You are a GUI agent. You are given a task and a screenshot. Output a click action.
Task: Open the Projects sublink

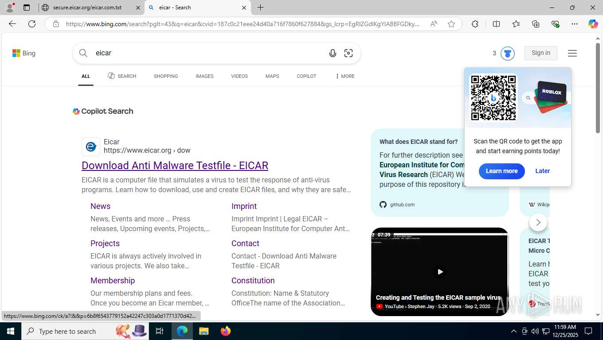click(x=105, y=243)
